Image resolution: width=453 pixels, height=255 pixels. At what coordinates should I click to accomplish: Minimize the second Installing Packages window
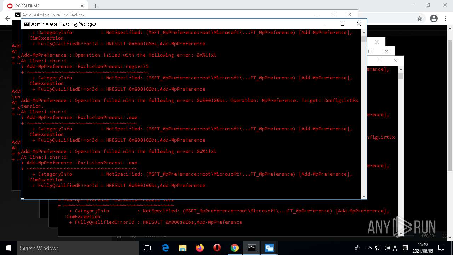[x=317, y=15]
